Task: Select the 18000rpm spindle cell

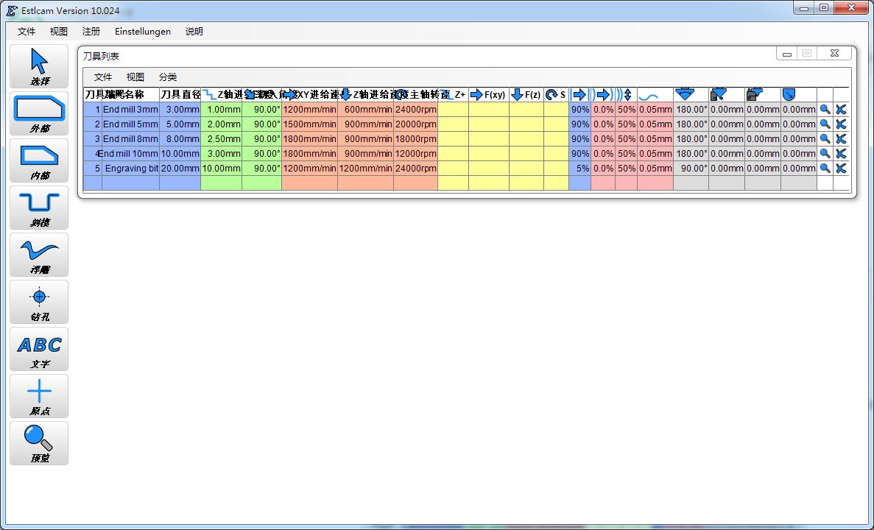Action: tap(416, 139)
